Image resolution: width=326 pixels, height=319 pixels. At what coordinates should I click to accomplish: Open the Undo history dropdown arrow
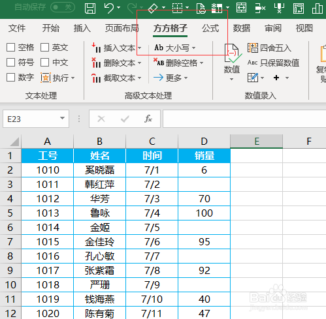[119, 8]
